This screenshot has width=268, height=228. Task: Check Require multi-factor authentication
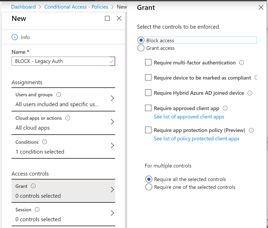pyautogui.click(x=148, y=62)
